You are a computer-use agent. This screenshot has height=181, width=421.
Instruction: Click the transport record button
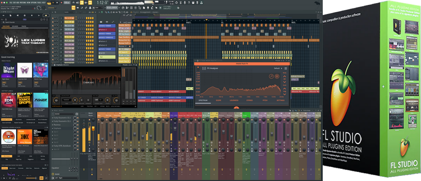tap(61, 2)
